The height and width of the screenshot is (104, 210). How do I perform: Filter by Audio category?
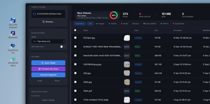125,24
